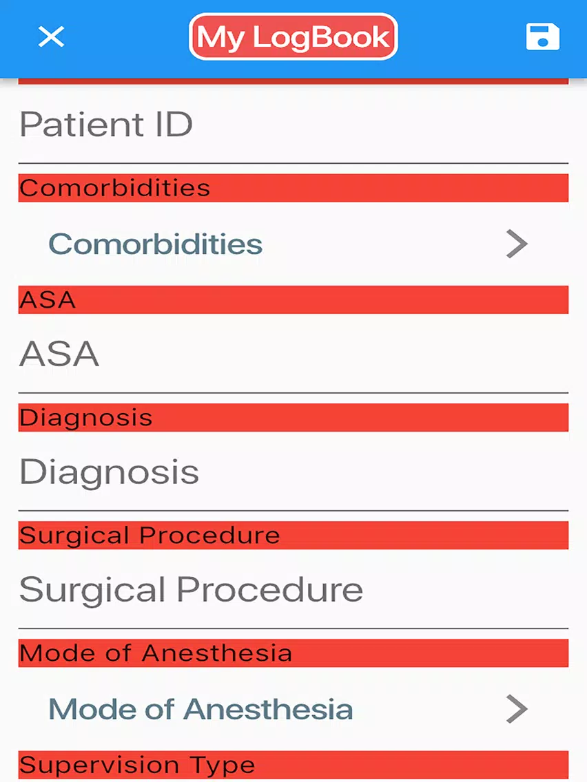
Task: Focus the Patient ID text field
Action: tap(293, 124)
